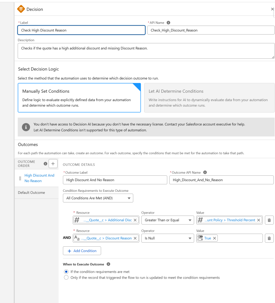Add a new outcome with plus icon
This screenshot has width=275, height=303.
(x=53, y=164)
